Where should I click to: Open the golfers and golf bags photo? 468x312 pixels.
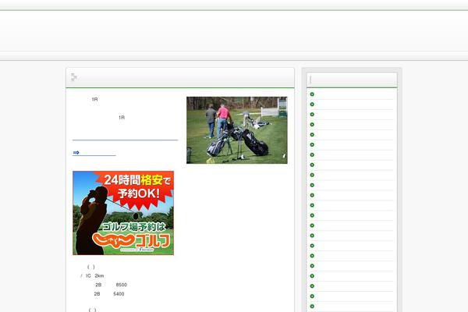[x=237, y=130]
